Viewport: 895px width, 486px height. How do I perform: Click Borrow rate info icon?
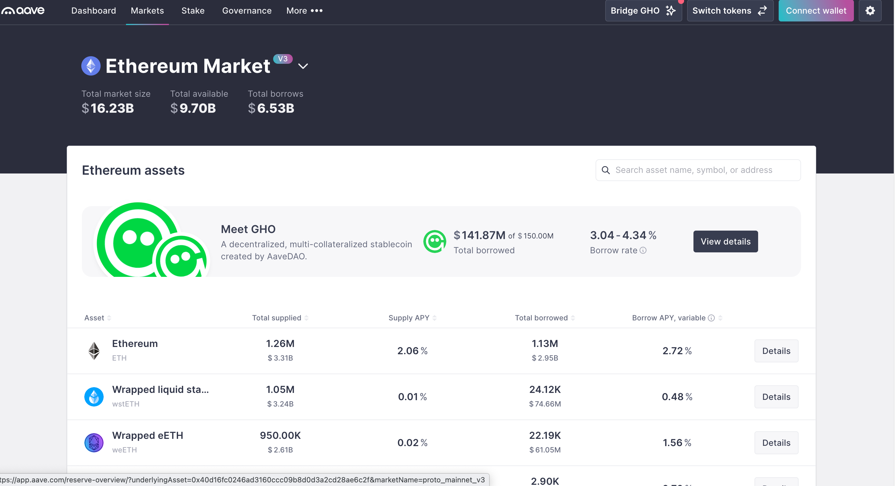tap(643, 250)
